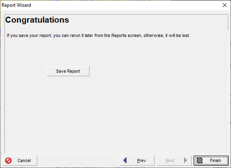Cancel the Report Wizard
Image resolution: width=231 pixels, height=168 pixels.
(x=20, y=160)
